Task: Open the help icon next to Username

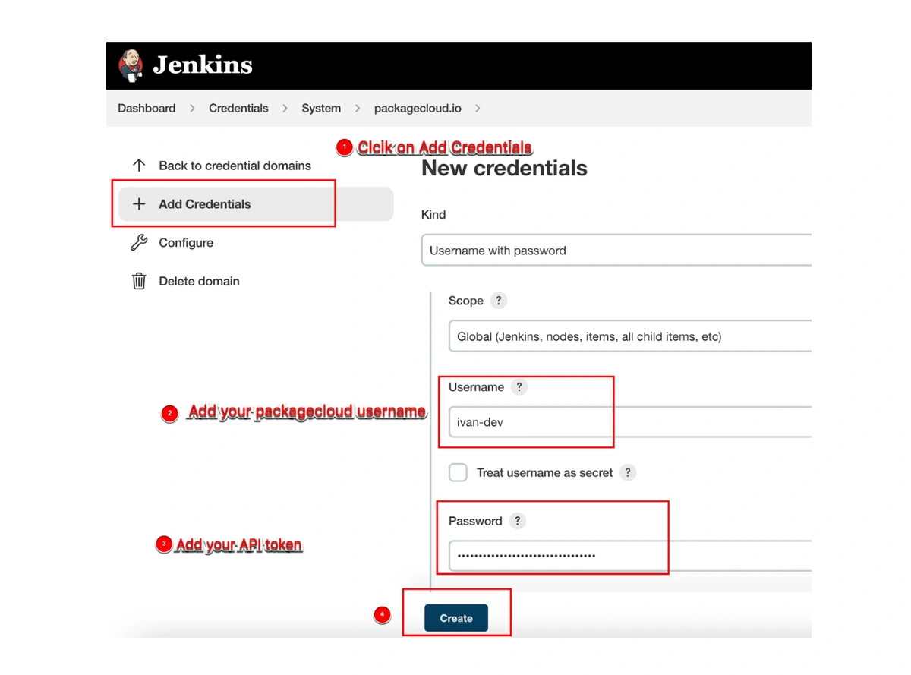Action: pos(519,387)
